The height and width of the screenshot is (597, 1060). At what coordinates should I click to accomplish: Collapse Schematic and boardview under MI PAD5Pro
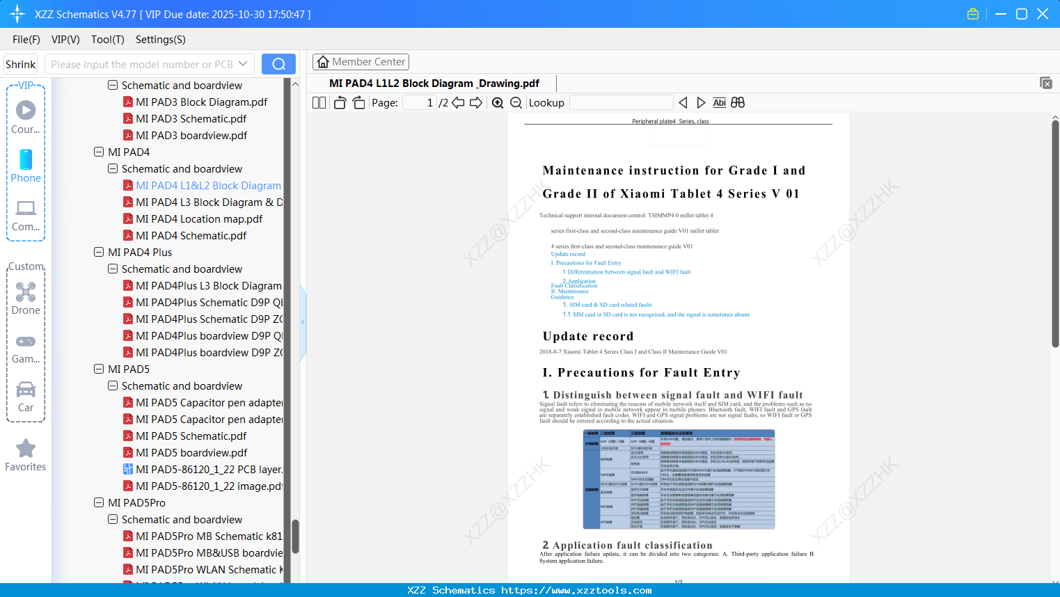pyautogui.click(x=113, y=519)
